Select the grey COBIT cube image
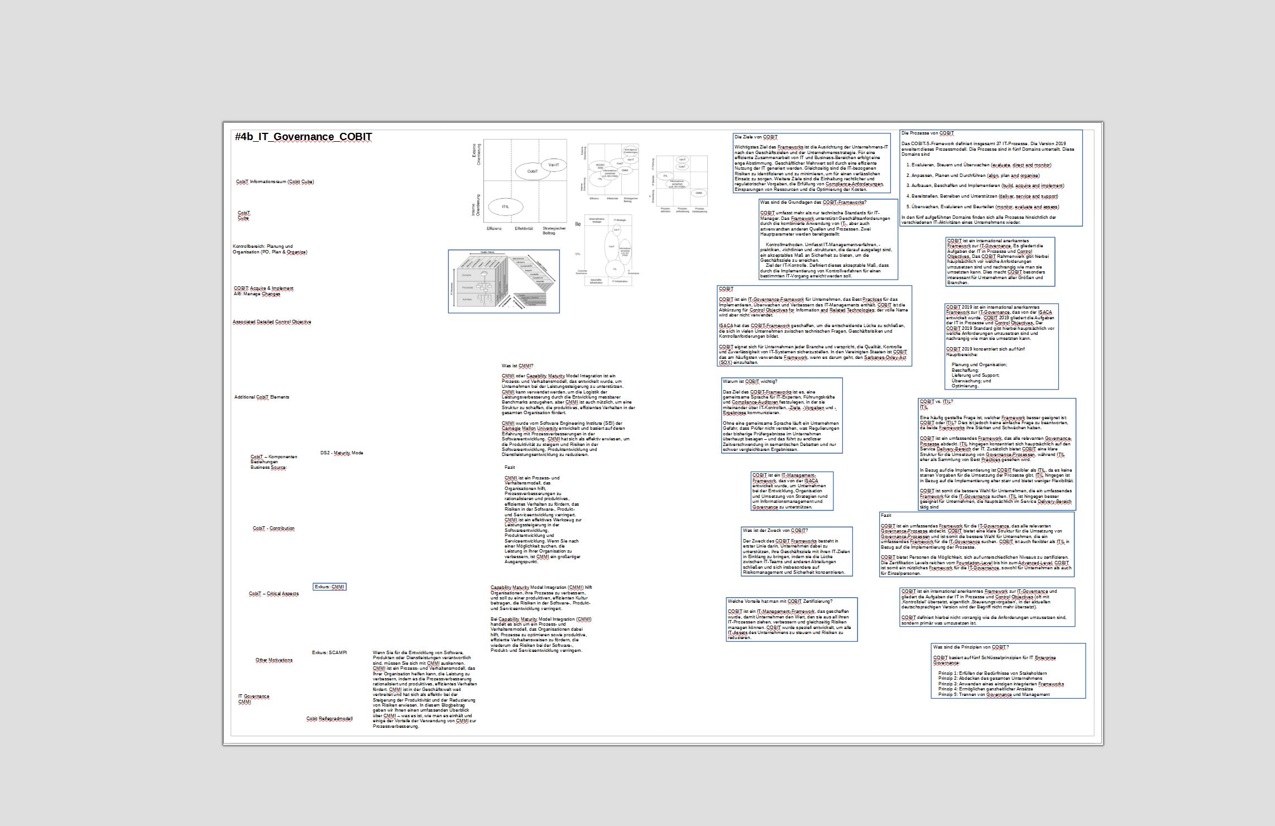This screenshot has width=1275, height=826. (504, 281)
